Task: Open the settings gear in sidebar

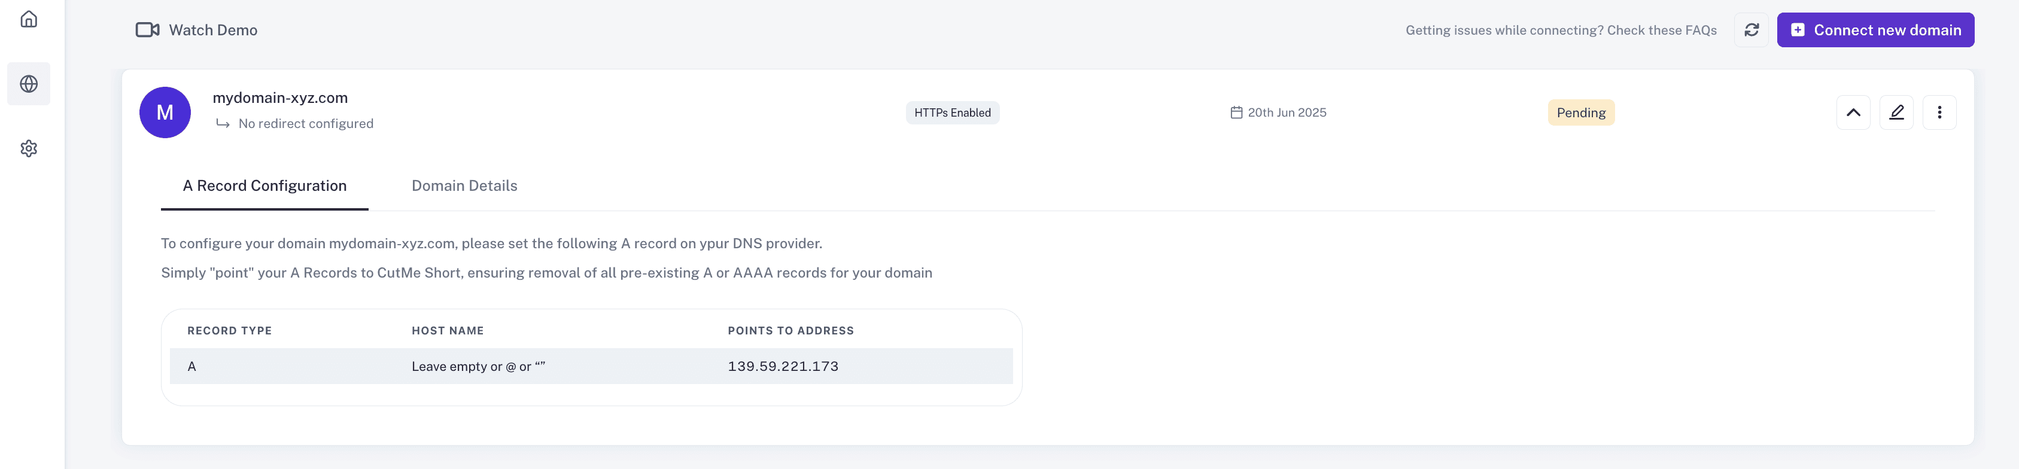Action: (29, 148)
